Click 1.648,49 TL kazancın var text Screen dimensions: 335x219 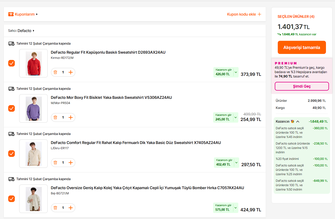click(x=299, y=34)
